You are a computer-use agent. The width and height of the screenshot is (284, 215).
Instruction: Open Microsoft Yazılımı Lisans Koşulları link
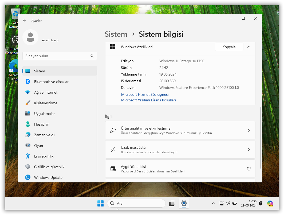pos(148,100)
